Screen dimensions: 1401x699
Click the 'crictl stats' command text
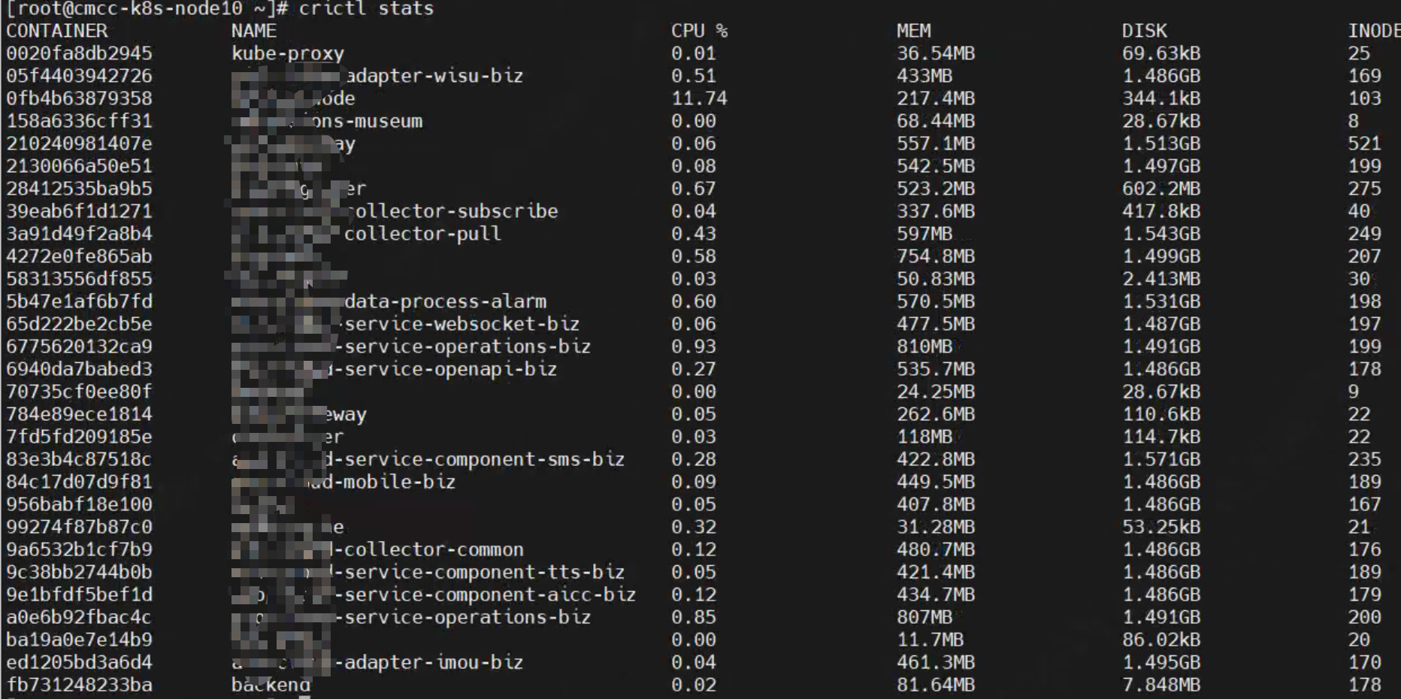[x=366, y=8]
